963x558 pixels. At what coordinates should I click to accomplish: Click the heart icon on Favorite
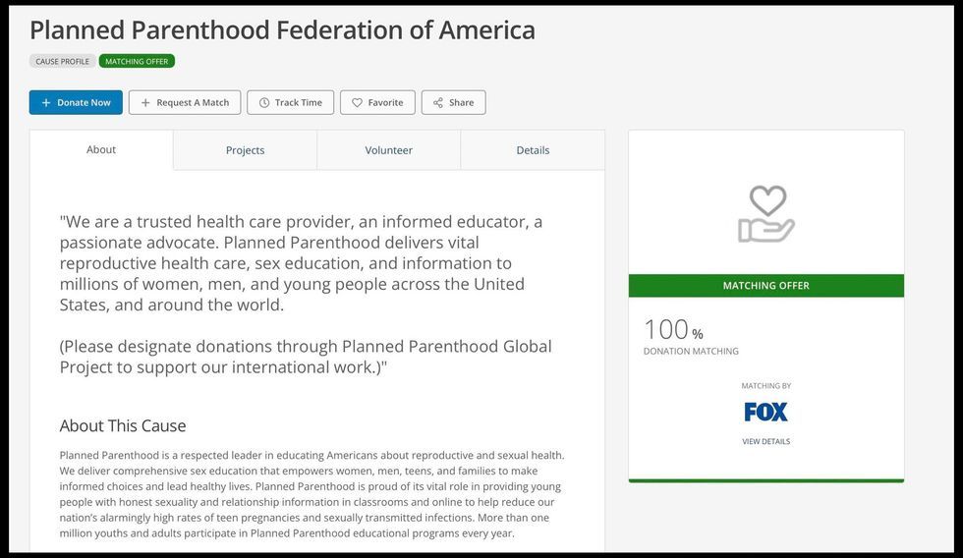pos(357,103)
